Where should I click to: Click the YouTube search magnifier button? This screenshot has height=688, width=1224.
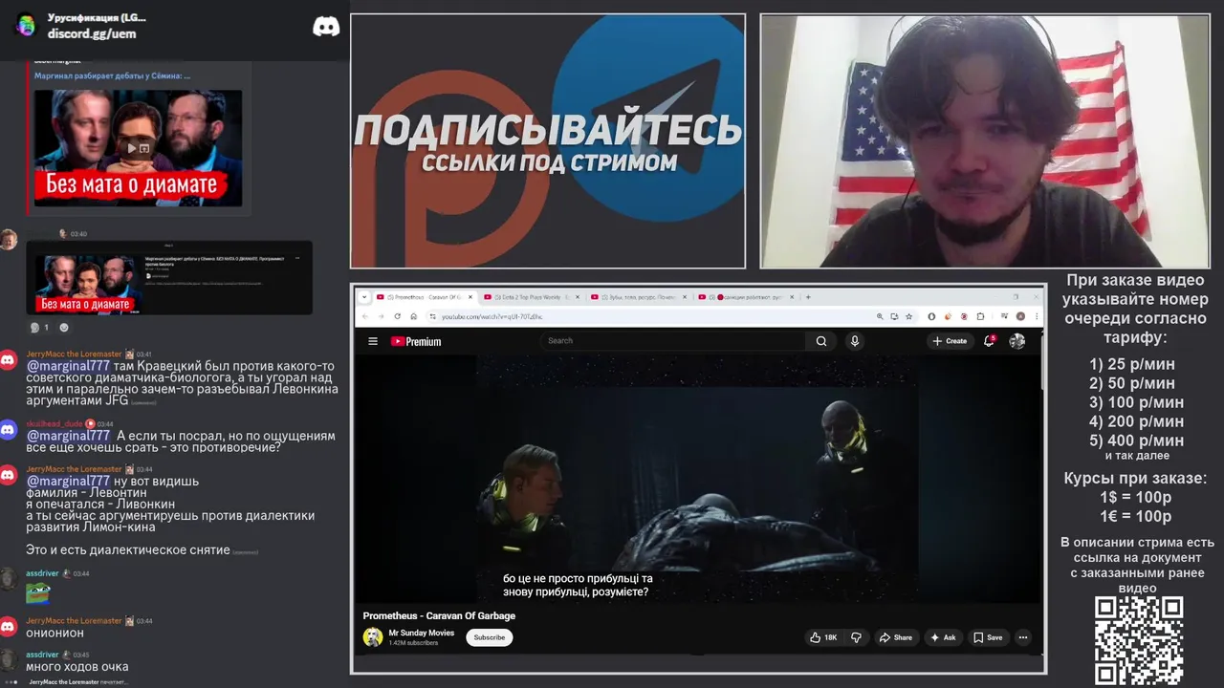click(x=820, y=341)
